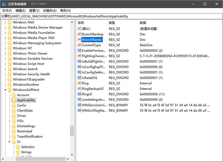The image size is (223, 162).
Task: Click the string icon beside FlightingOwner
Action: pos(79,56)
